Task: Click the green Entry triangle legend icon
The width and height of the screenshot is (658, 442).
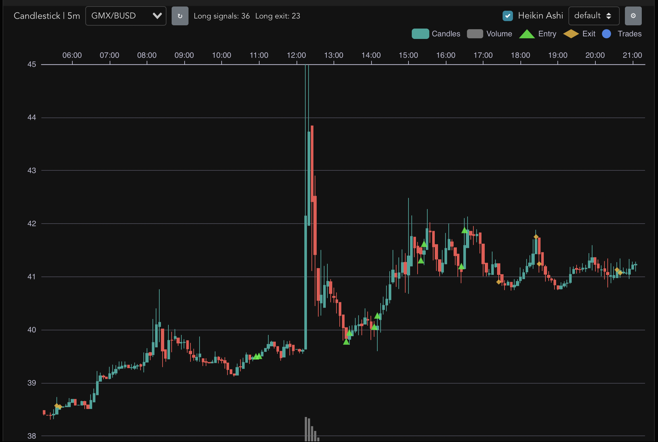Action: (526, 34)
